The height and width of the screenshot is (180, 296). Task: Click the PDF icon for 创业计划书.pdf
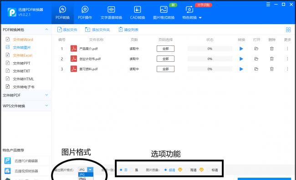[74, 59]
